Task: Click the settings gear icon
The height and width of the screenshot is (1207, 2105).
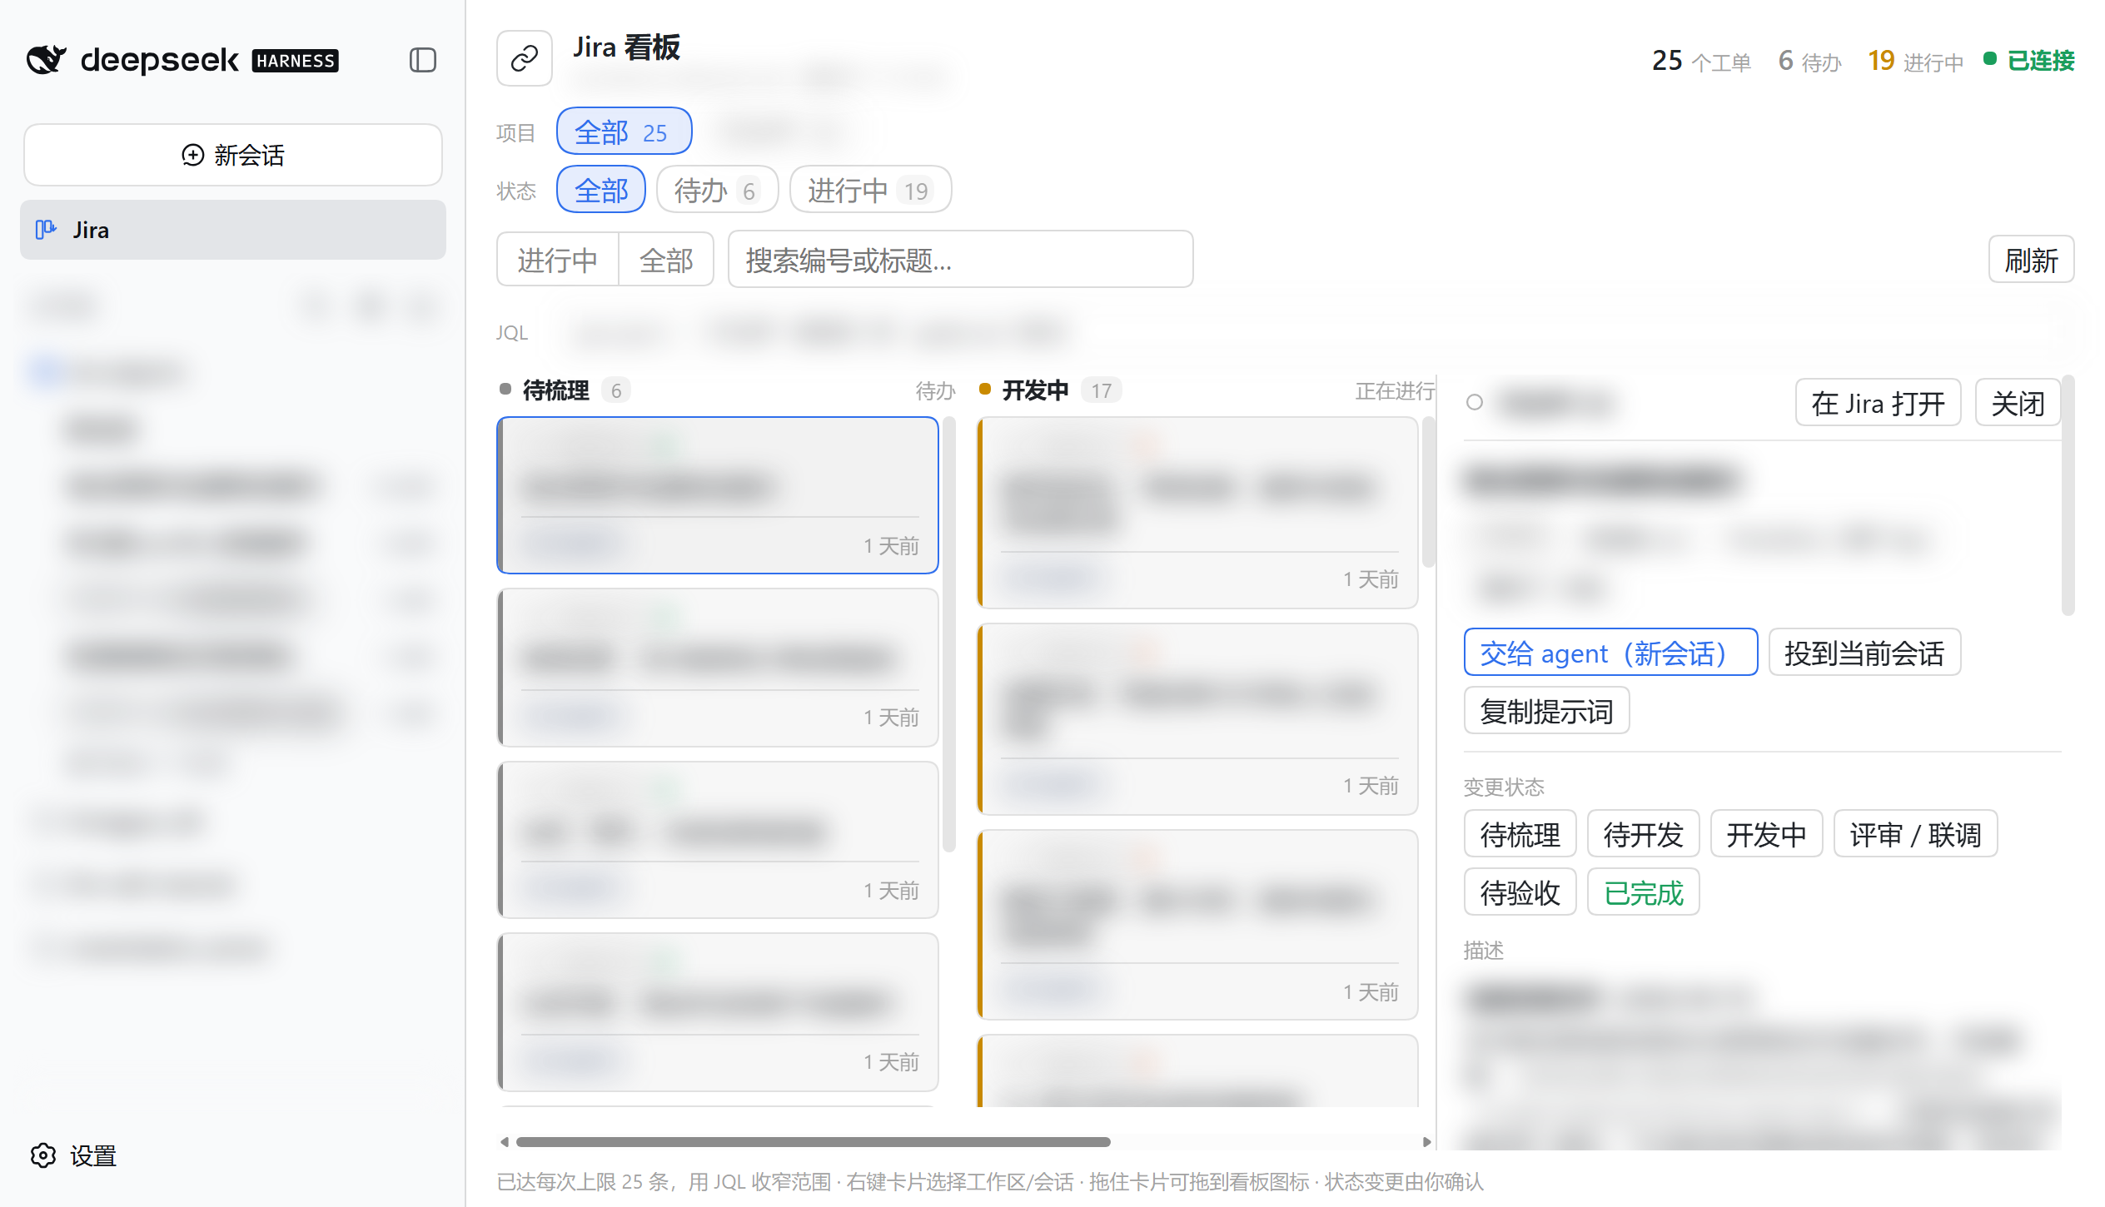Action: (43, 1155)
